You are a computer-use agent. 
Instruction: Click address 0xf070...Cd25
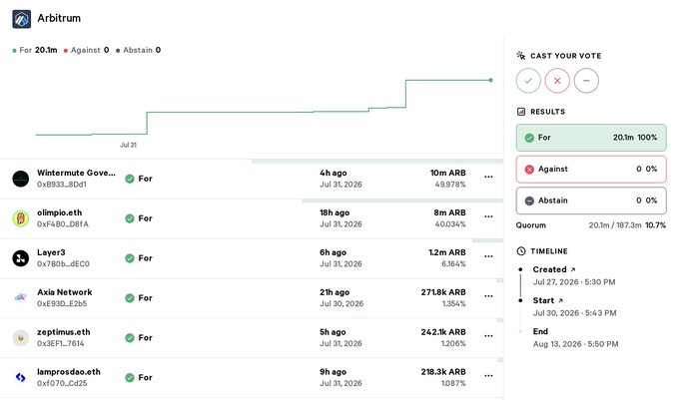[x=62, y=383]
